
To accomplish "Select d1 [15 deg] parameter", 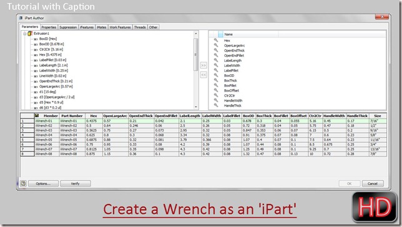I will (x=47, y=92).
